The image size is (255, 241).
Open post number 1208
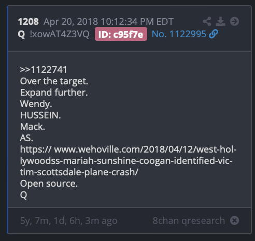29,22
